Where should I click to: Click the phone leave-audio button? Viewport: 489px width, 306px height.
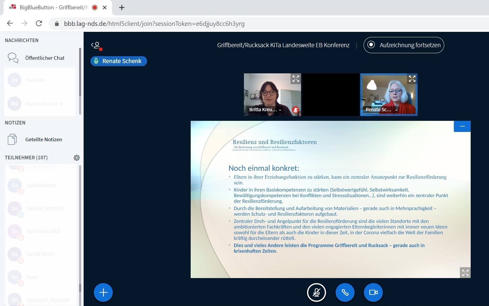pos(345,292)
